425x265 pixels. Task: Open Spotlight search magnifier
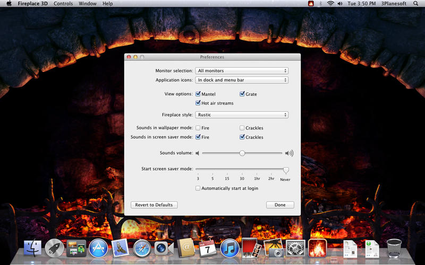(415, 4)
